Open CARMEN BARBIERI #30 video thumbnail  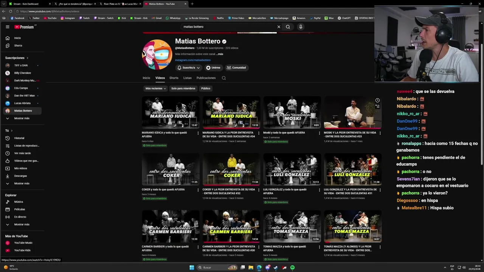pos(231,226)
